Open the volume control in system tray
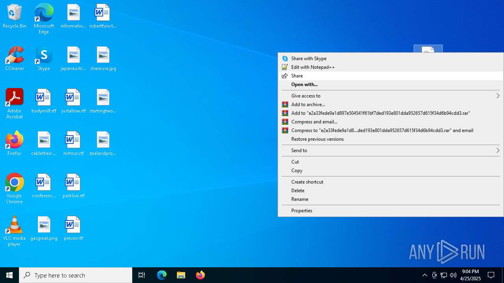Viewport: 504px width, 283px height. (x=453, y=275)
